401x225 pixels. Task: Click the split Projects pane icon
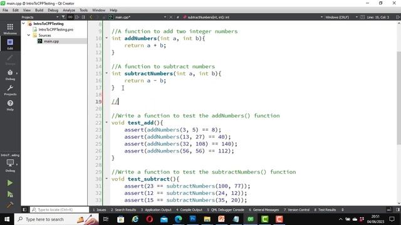[76, 17]
